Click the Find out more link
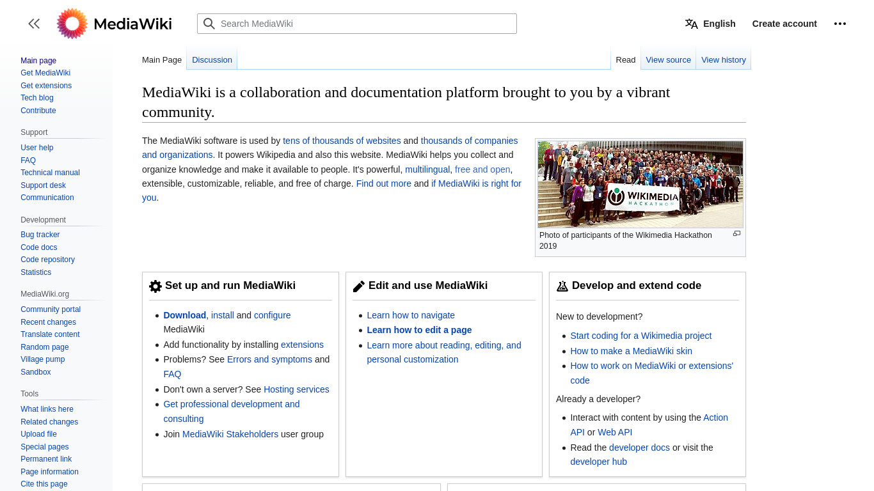Viewport: 874px width, 491px height. pyautogui.click(x=384, y=183)
